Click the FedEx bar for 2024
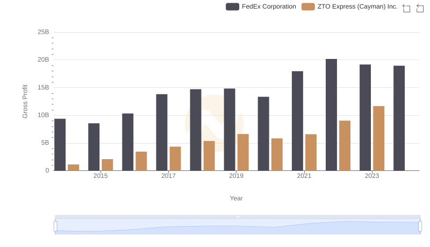The height and width of the screenshot is (247, 430). pos(399,118)
